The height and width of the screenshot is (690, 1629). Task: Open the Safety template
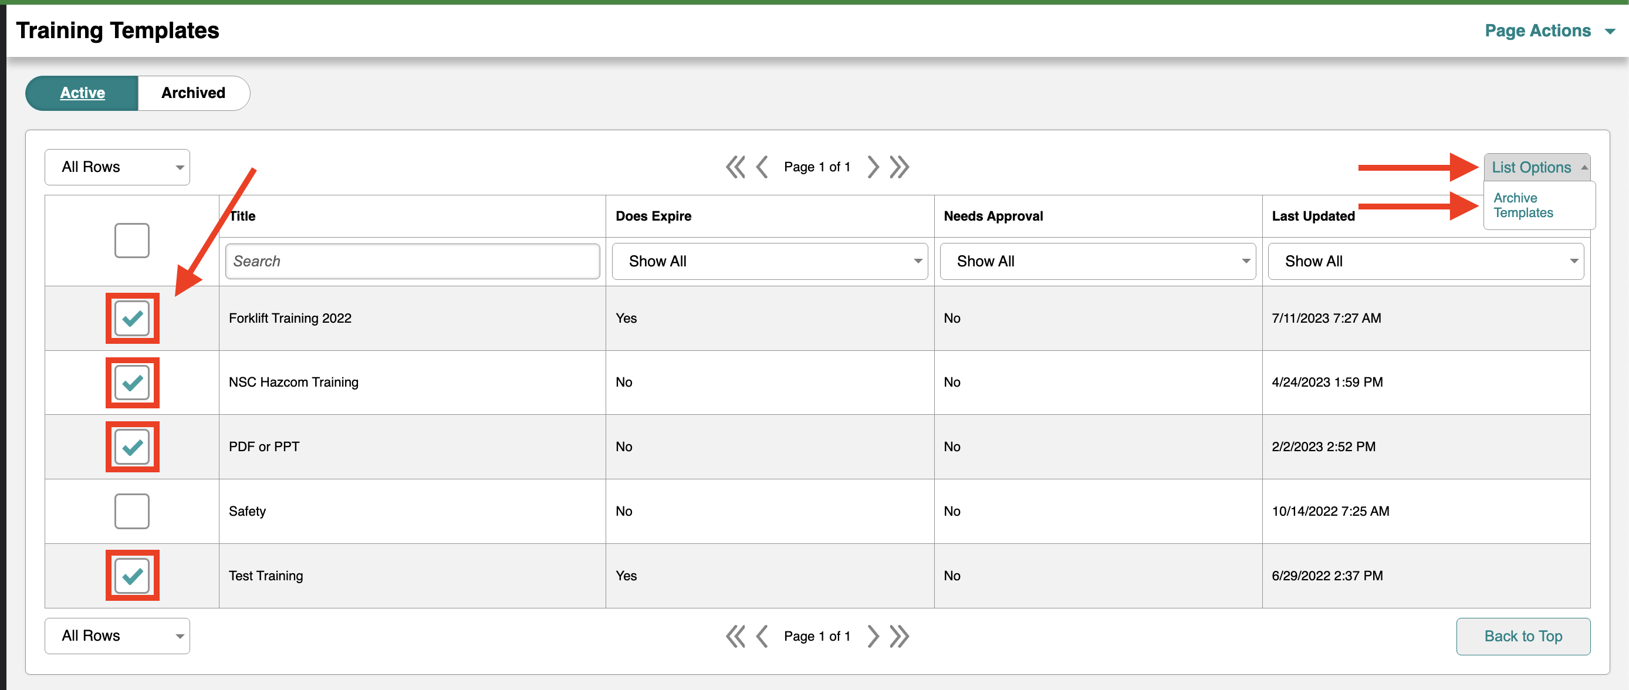tap(246, 511)
